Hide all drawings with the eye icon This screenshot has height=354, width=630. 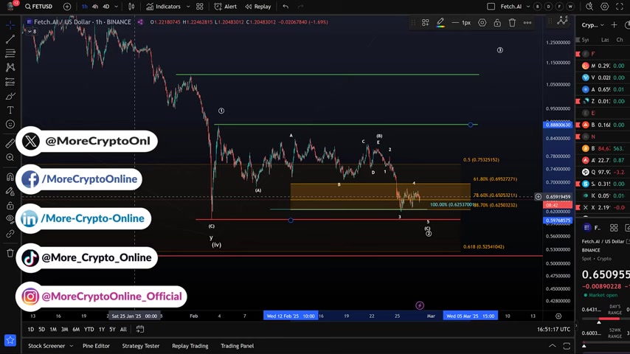click(10, 219)
